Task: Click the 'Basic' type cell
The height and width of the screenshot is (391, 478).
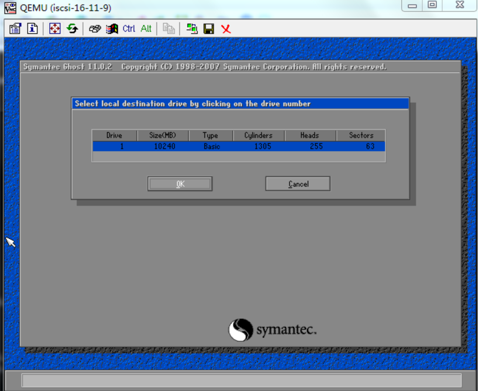Action: [212, 146]
